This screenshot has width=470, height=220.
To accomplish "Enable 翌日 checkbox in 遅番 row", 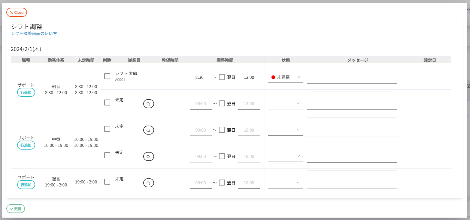I will tap(222, 183).
